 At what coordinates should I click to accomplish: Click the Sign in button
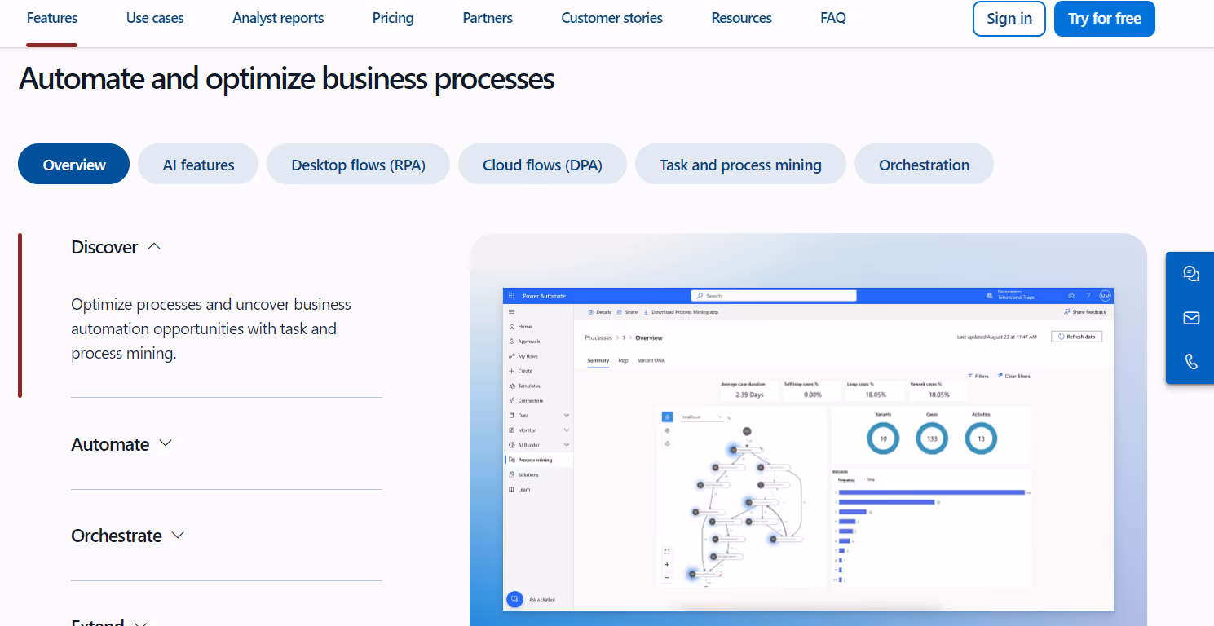click(x=1009, y=19)
